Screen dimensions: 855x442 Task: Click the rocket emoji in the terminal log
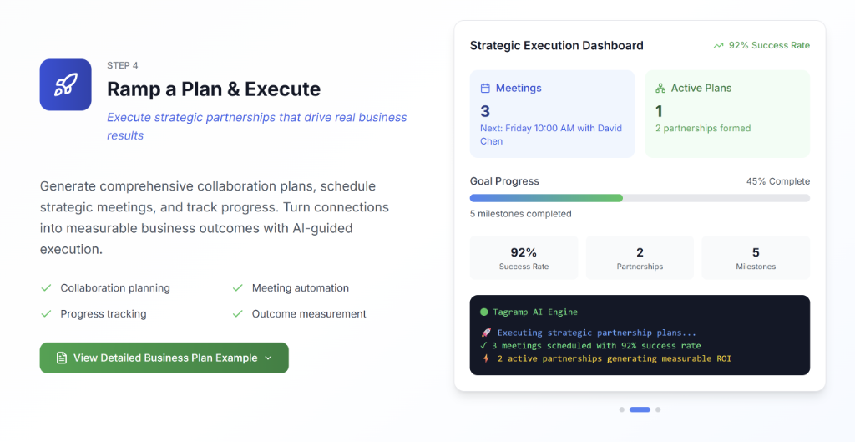[x=485, y=333]
